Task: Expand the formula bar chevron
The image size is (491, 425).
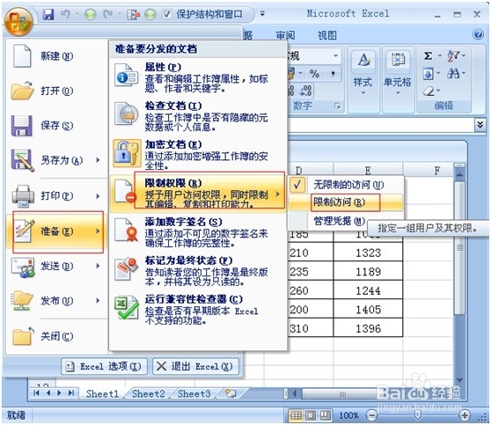Action: tap(480, 125)
